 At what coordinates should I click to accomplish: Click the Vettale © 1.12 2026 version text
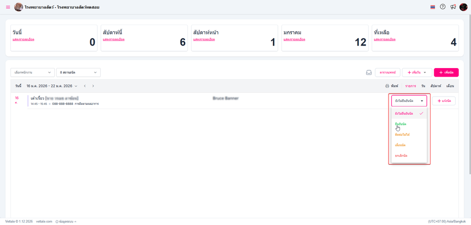[x=19, y=222]
